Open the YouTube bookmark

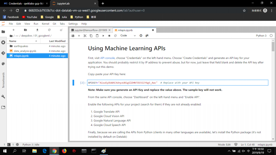point(30,17)
